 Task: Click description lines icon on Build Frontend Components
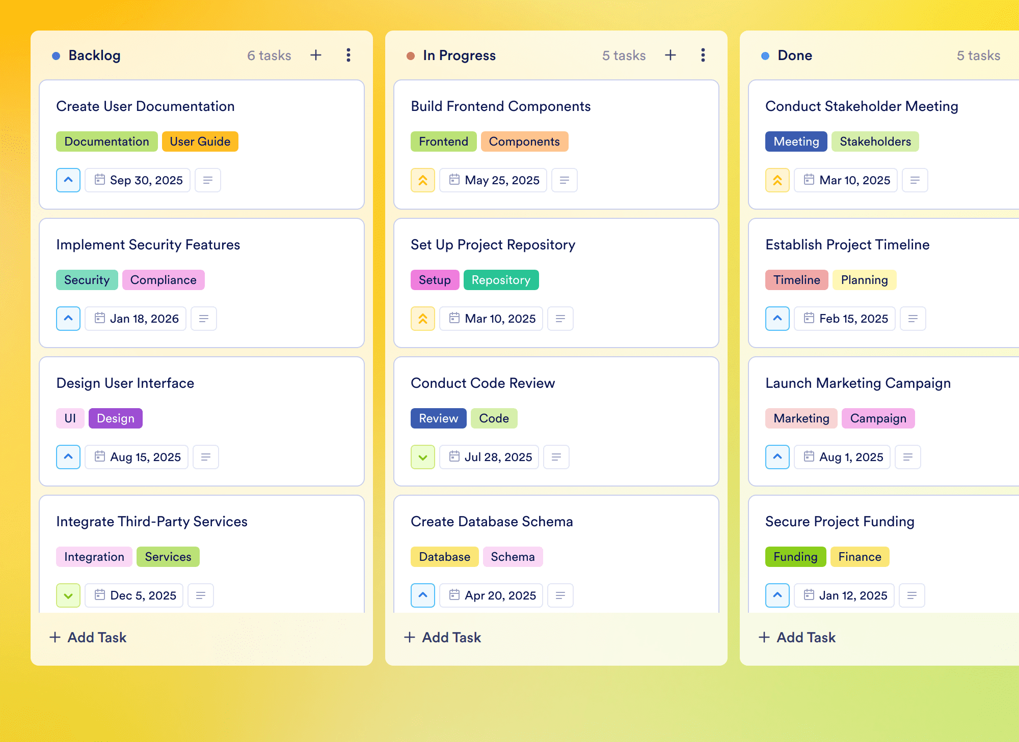565,180
